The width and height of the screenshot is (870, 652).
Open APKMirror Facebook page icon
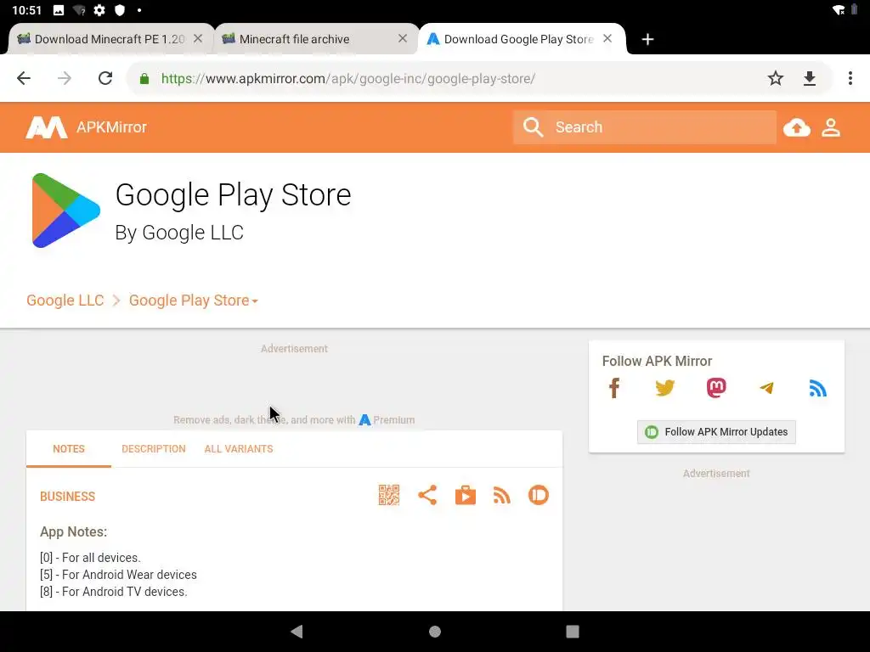[613, 388]
